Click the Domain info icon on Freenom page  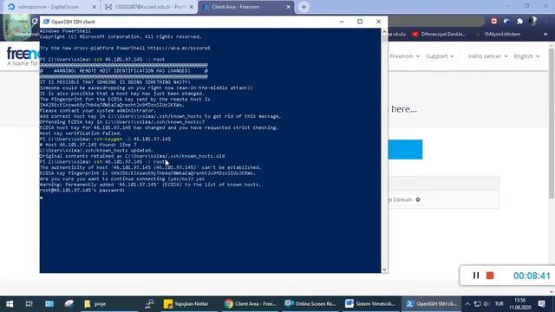tap(418, 200)
